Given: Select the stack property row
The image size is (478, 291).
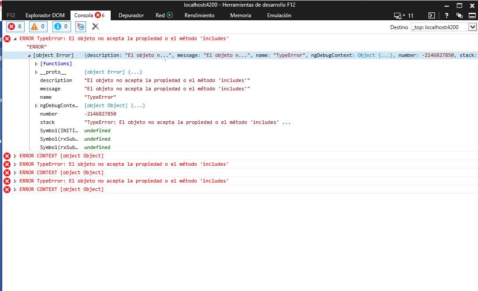Looking at the screenshot, I should coord(165,123).
